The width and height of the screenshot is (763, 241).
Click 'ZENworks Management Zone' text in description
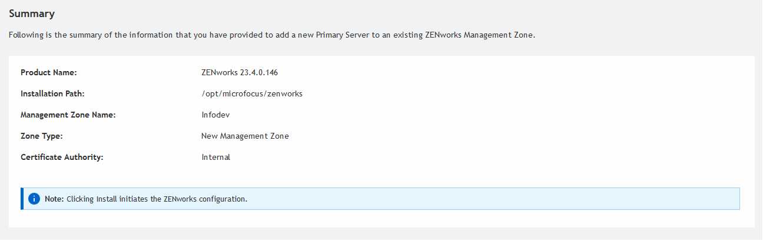[x=478, y=35]
